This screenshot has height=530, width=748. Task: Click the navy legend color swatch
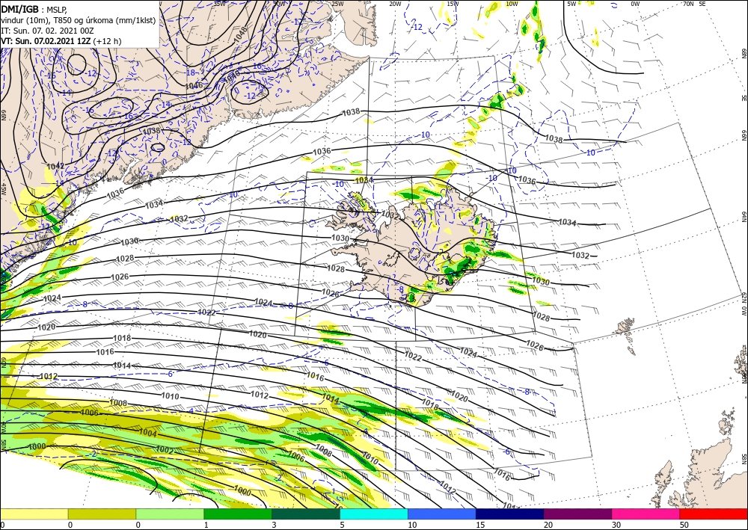pos(510,514)
